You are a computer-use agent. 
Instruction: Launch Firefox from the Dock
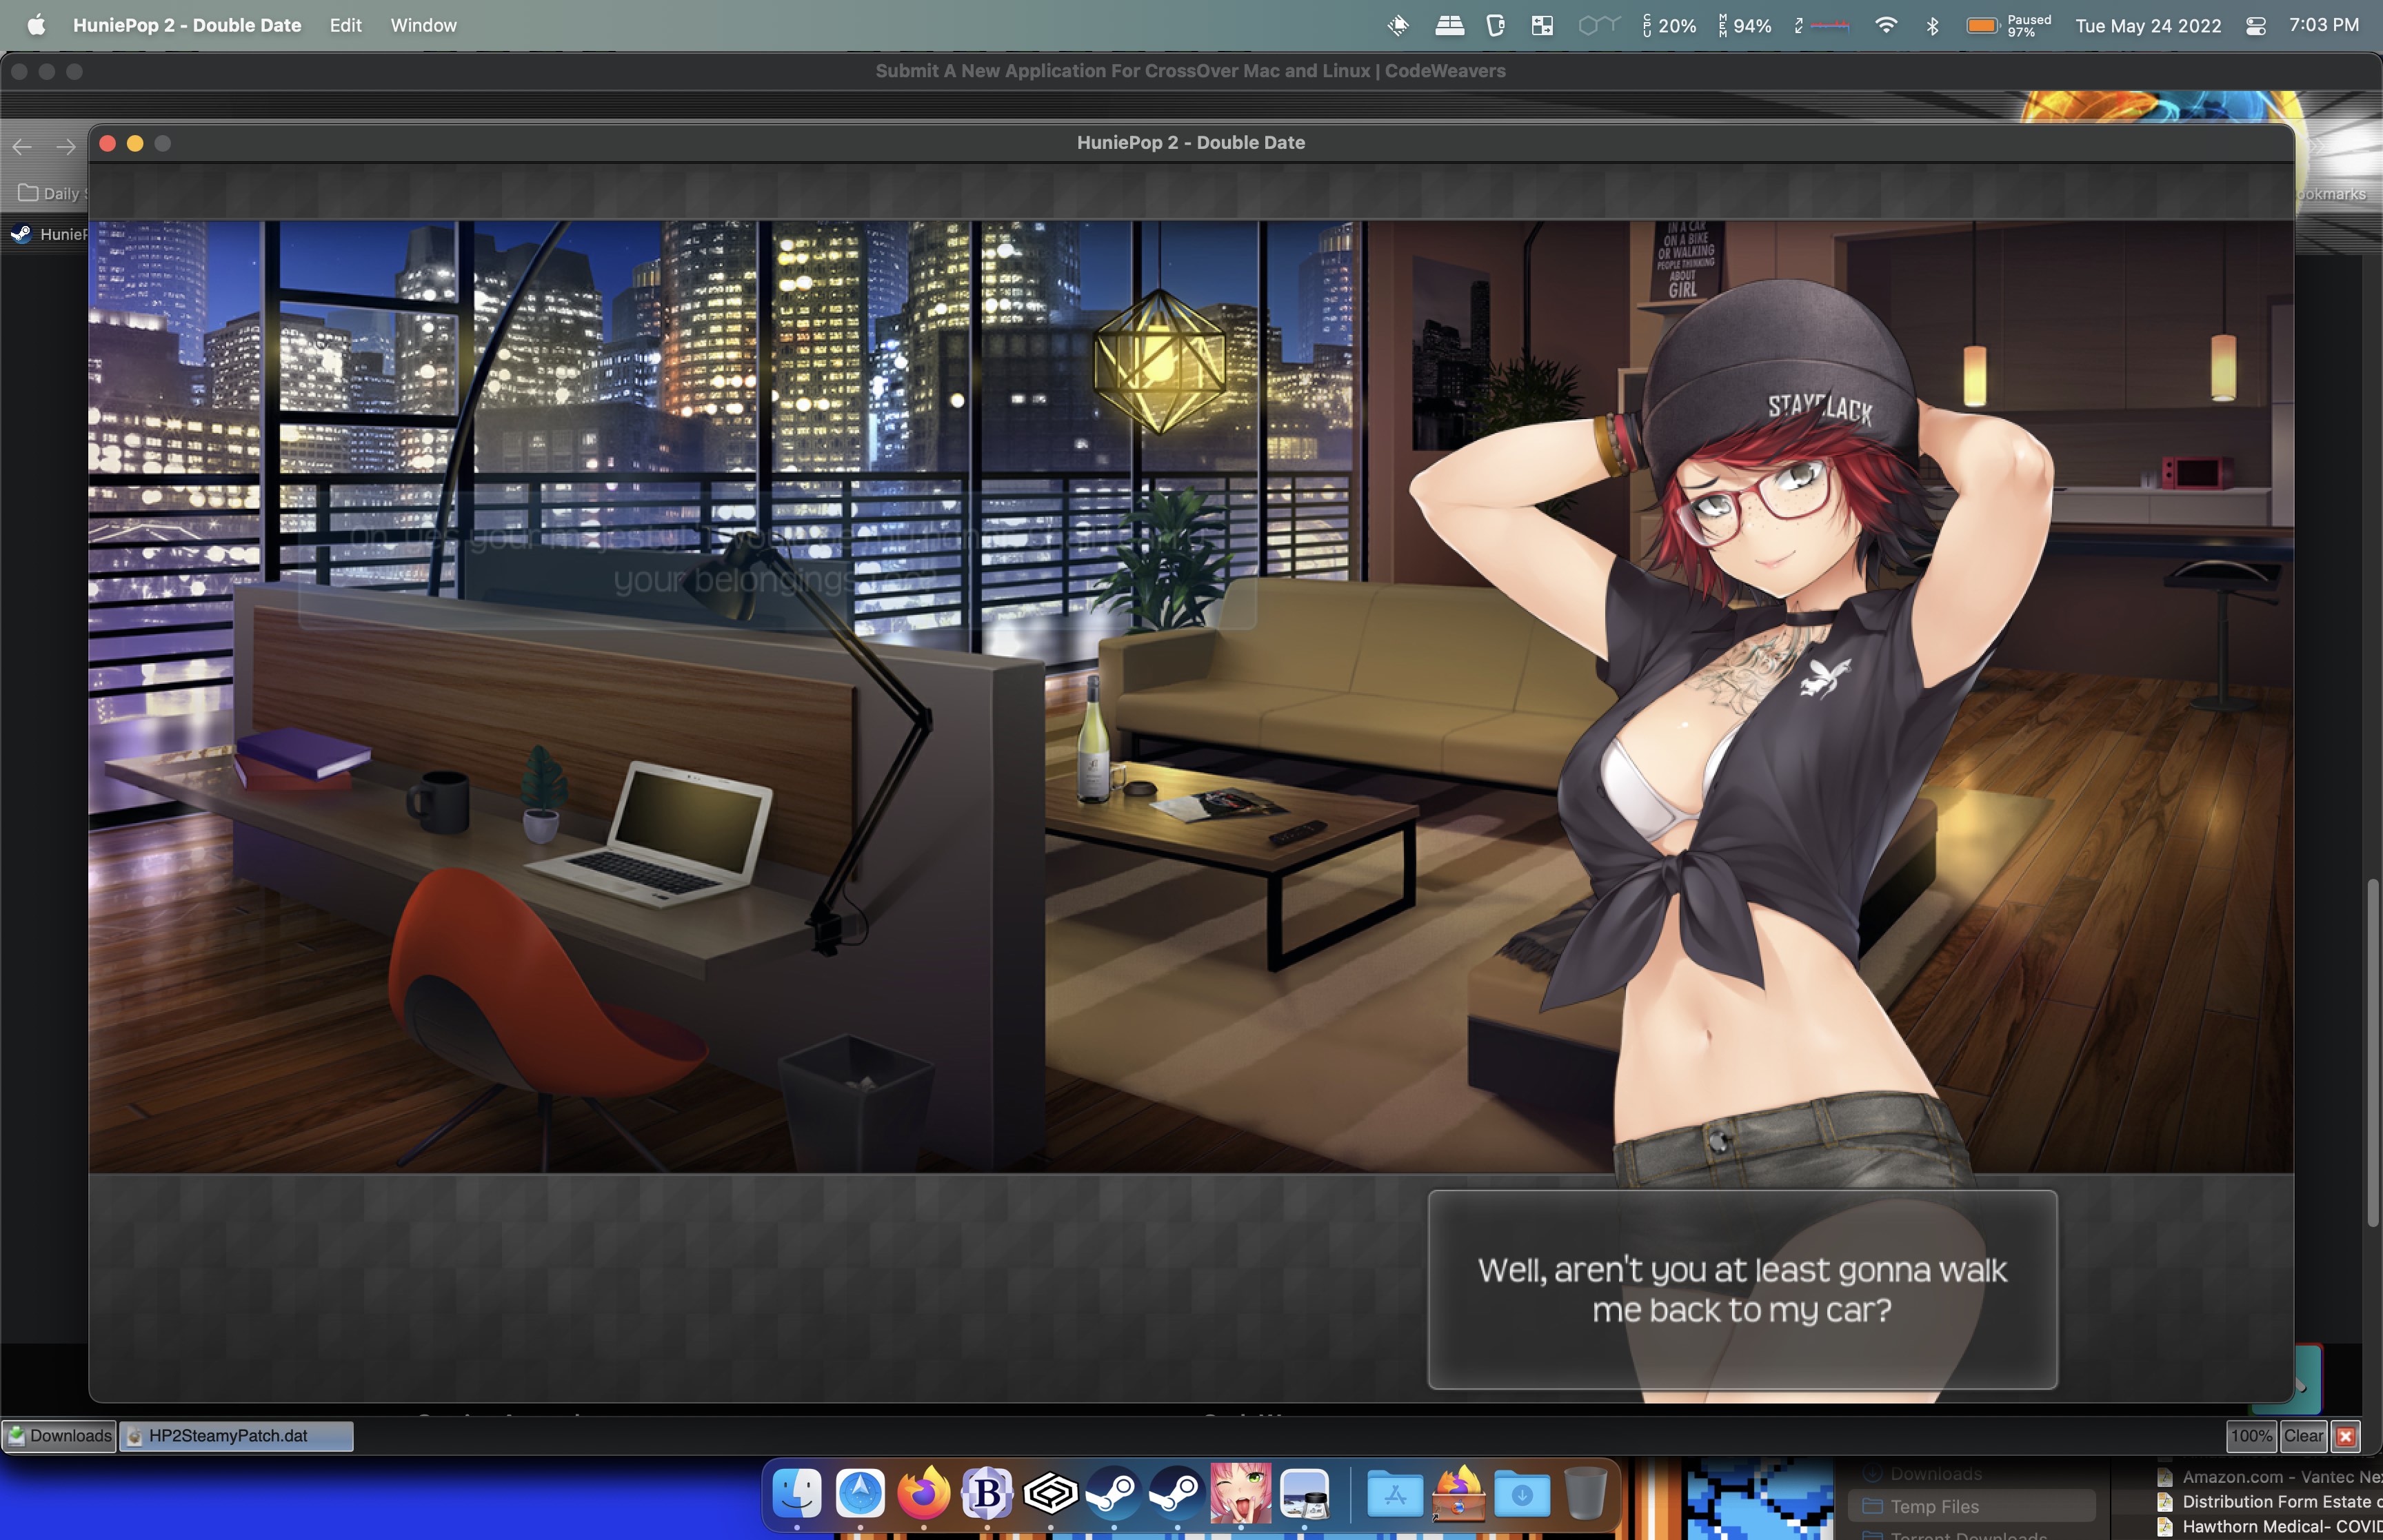pyautogui.click(x=923, y=1493)
